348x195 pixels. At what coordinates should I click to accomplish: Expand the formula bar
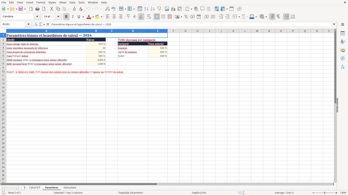point(334,24)
